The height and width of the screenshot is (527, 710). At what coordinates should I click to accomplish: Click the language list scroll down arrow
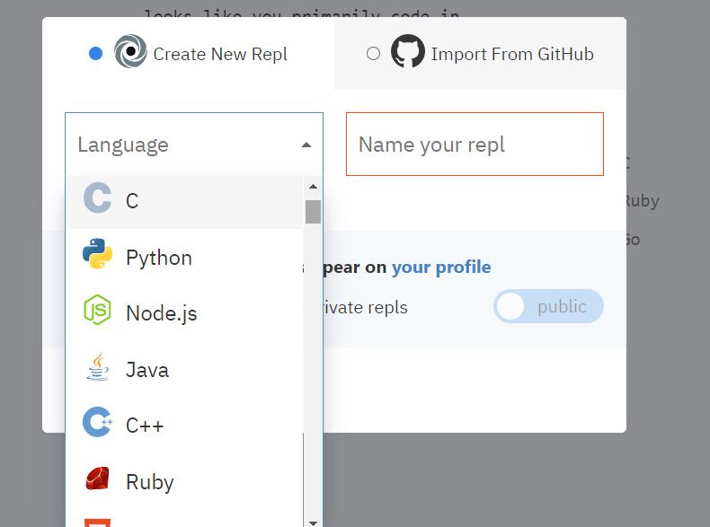point(313,523)
